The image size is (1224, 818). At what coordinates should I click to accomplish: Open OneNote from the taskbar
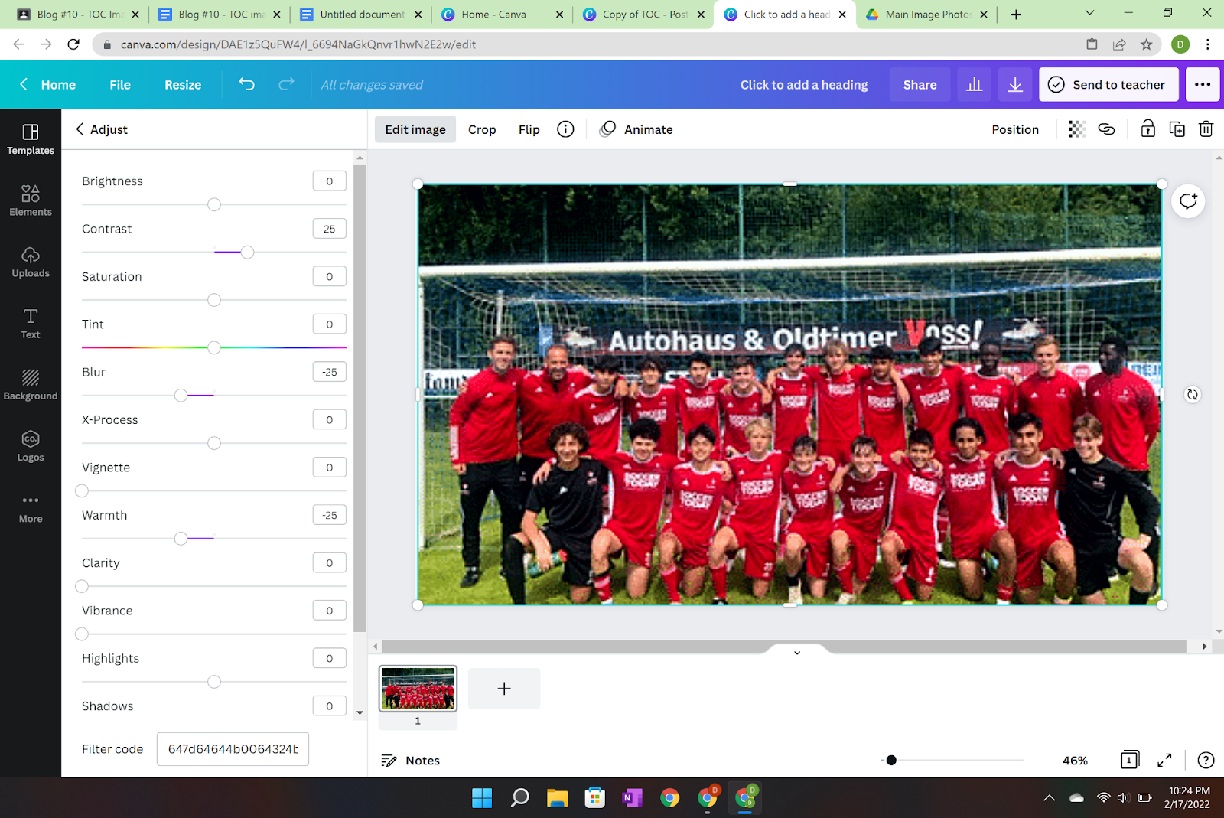[632, 798]
